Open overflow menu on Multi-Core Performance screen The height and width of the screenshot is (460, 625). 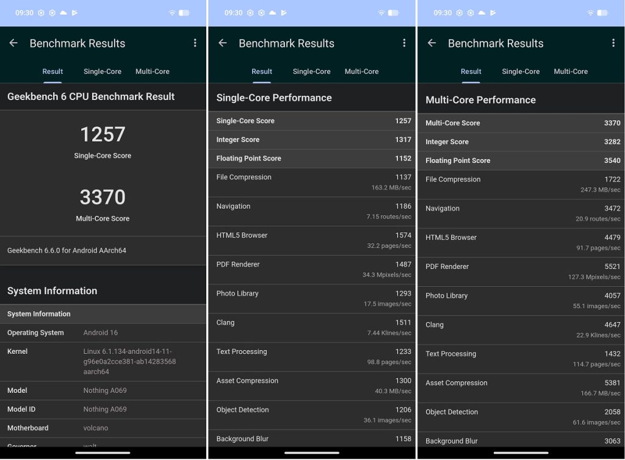click(x=613, y=43)
